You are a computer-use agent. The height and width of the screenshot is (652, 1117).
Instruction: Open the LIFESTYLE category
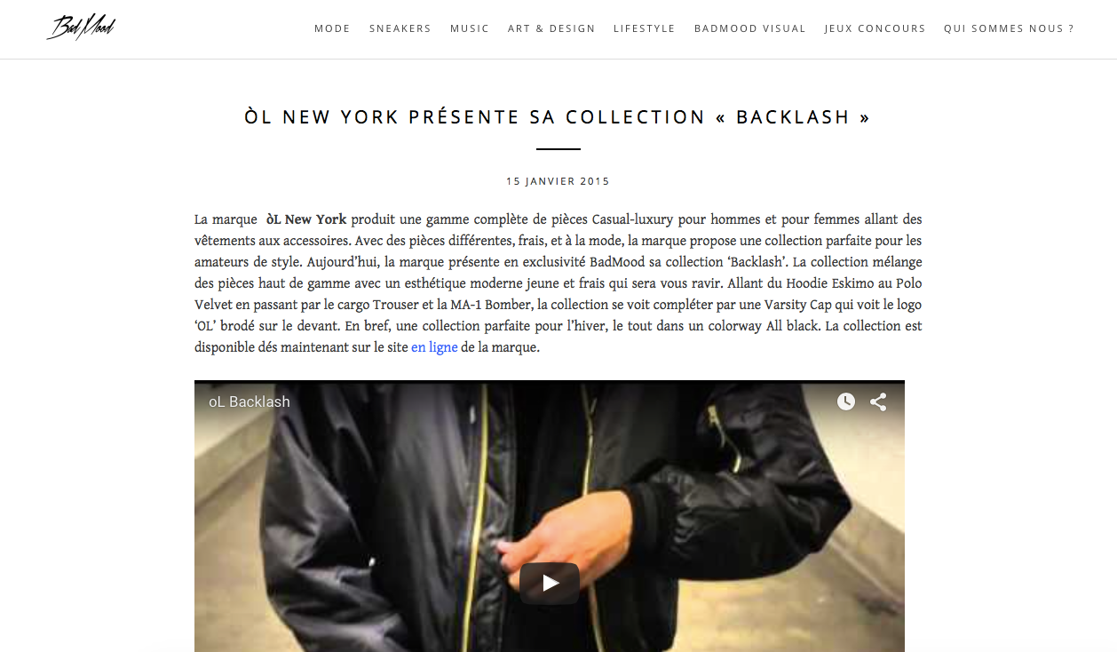tap(645, 28)
